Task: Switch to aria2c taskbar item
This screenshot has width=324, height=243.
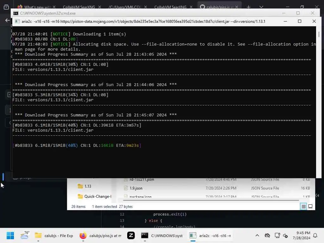Action: (x=210, y=235)
